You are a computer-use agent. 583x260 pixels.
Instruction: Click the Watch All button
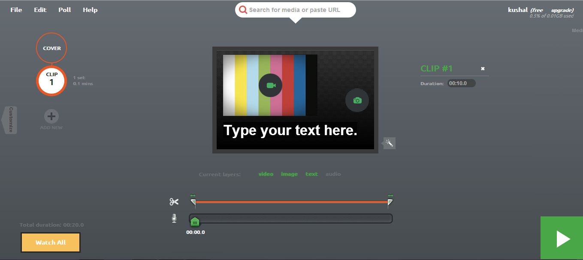[x=51, y=242]
